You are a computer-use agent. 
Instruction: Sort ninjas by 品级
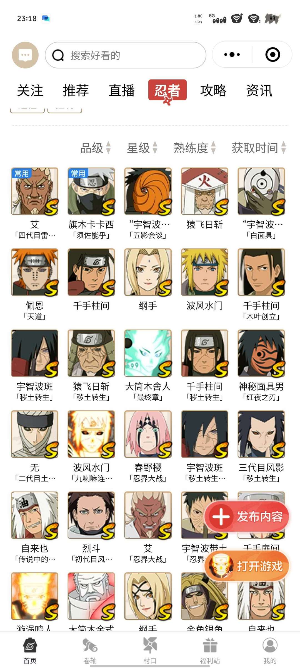coord(96,148)
